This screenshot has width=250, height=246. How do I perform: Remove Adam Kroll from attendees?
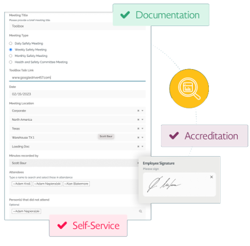point(14,184)
